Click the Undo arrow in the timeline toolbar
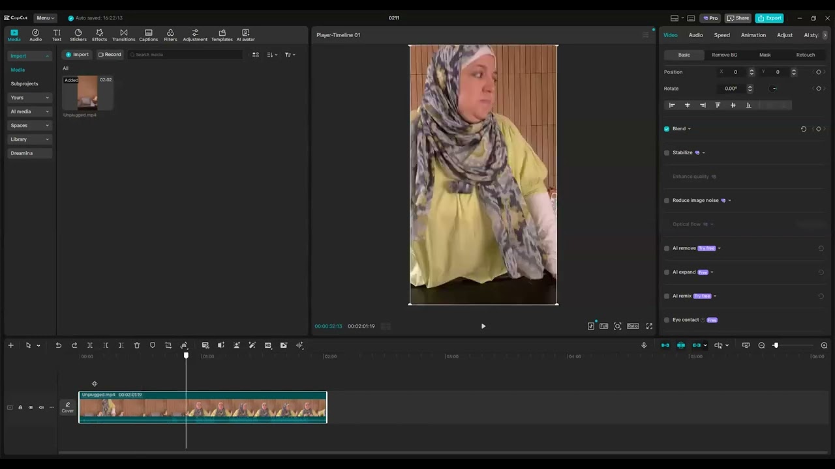Viewport: 835px width, 469px height. [58, 345]
